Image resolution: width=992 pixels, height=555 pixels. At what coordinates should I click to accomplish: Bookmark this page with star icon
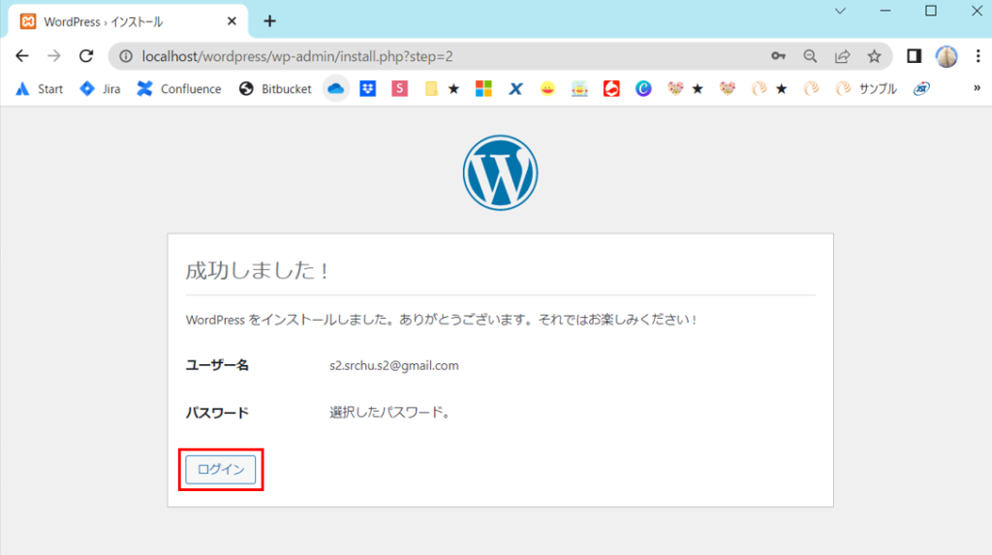(874, 56)
